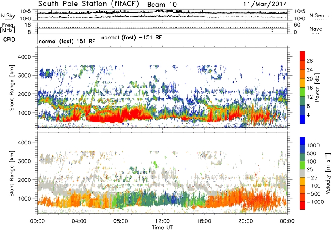Click the 'Power [dB]' colorbar label
This screenshot has width=332, height=230.
317,88
